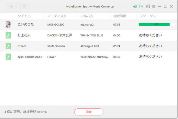Click the タイトル column header
The image size is (178, 119).
click(24, 16)
